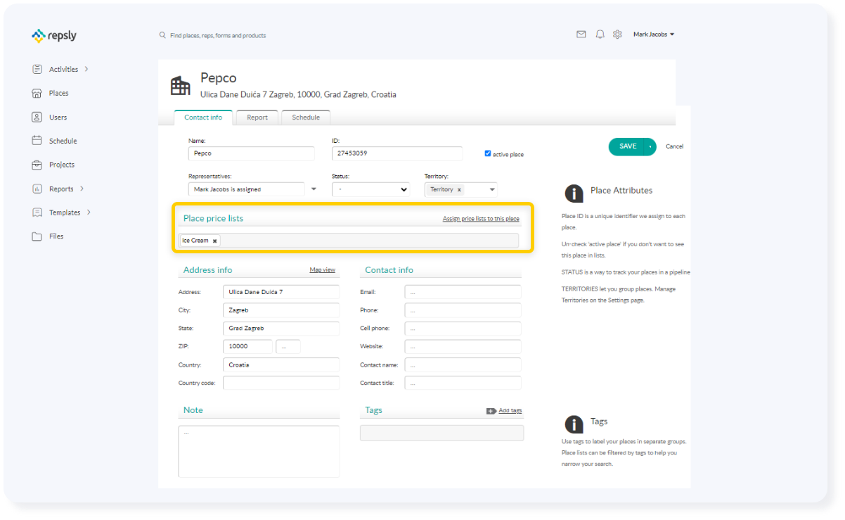Click the ZIP field 10000

coord(247,346)
